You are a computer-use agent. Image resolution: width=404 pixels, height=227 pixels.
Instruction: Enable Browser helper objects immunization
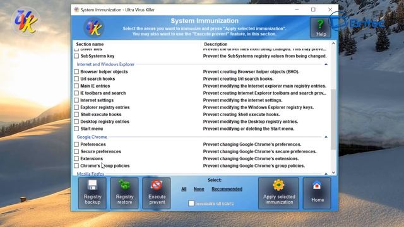click(x=76, y=71)
